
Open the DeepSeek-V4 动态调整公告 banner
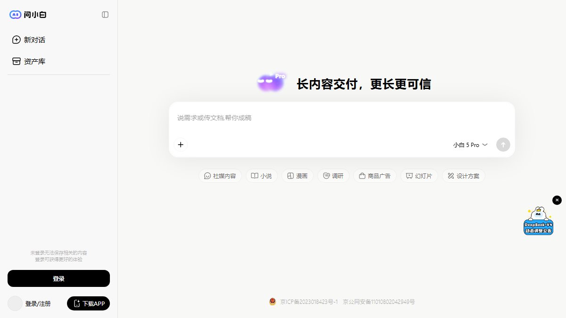click(x=538, y=221)
